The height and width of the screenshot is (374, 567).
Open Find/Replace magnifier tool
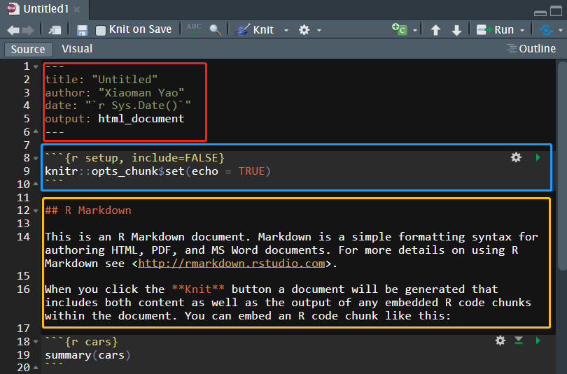[x=216, y=30]
